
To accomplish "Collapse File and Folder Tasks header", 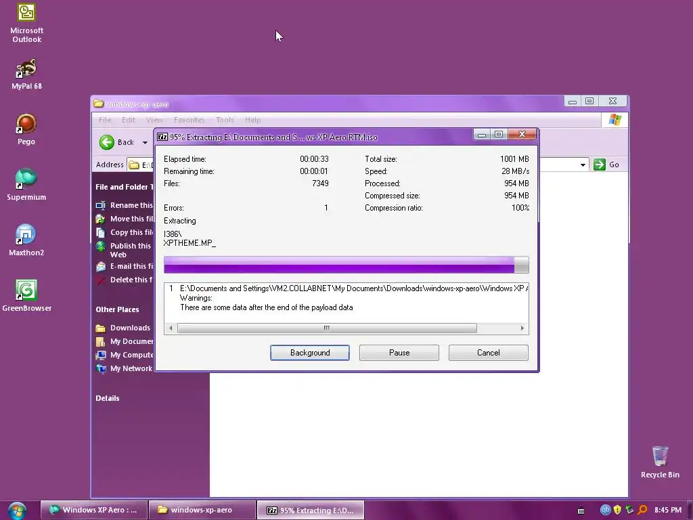I will [124, 187].
